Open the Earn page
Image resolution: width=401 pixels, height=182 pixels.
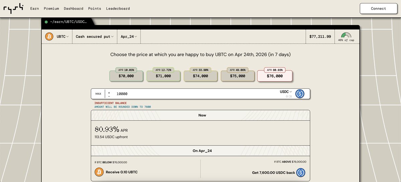pyautogui.click(x=34, y=9)
